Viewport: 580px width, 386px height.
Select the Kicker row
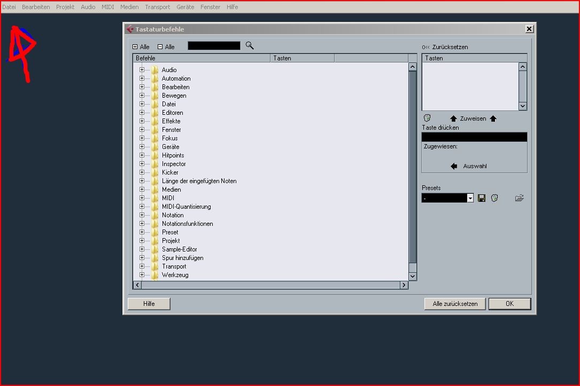tap(170, 172)
